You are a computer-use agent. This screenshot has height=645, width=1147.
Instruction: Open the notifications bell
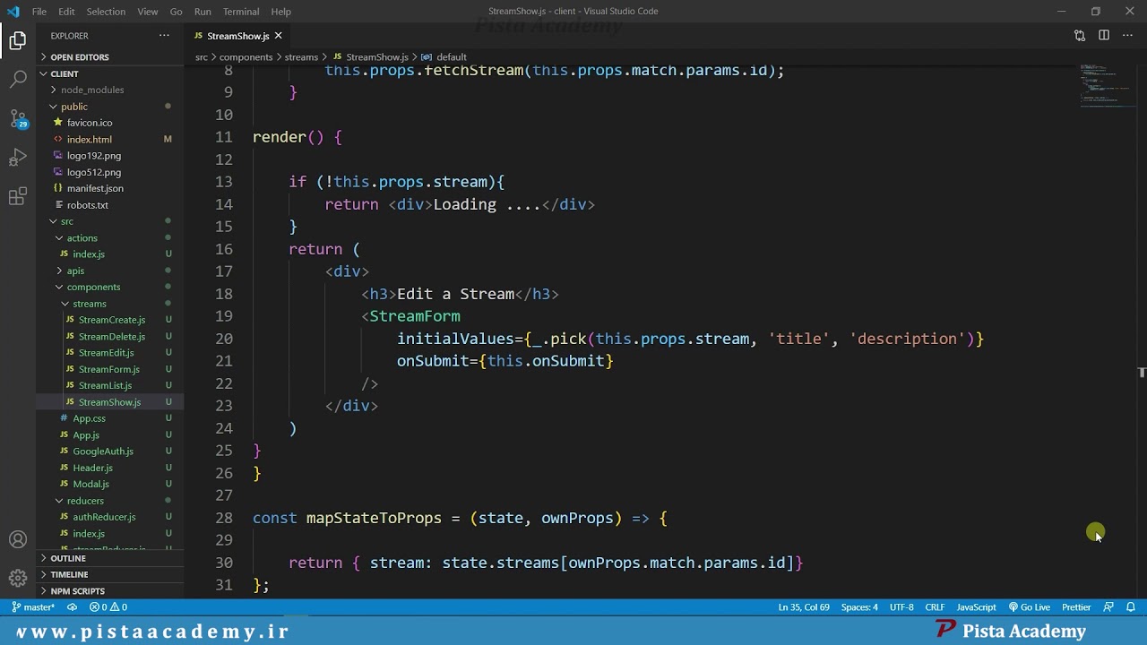click(1131, 607)
